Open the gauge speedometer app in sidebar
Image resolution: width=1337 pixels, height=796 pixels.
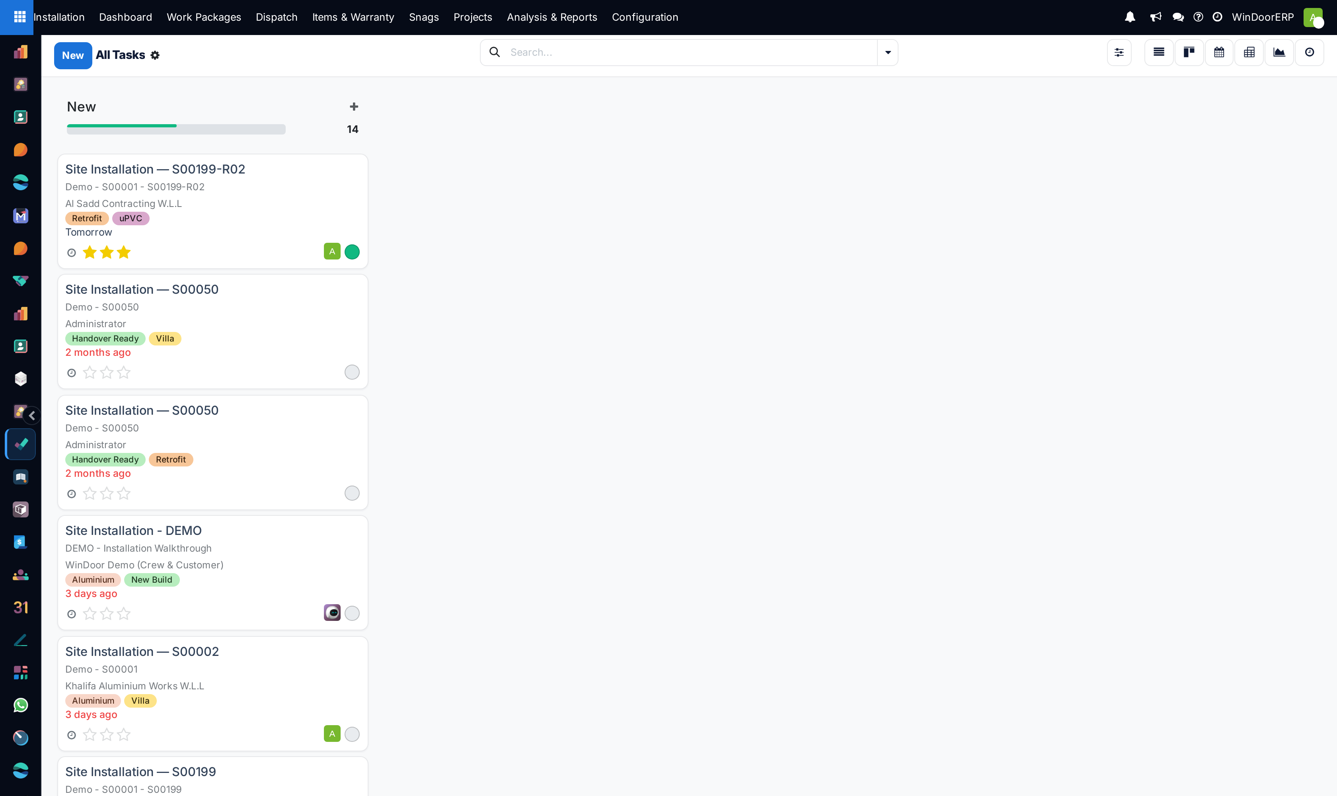(20, 738)
